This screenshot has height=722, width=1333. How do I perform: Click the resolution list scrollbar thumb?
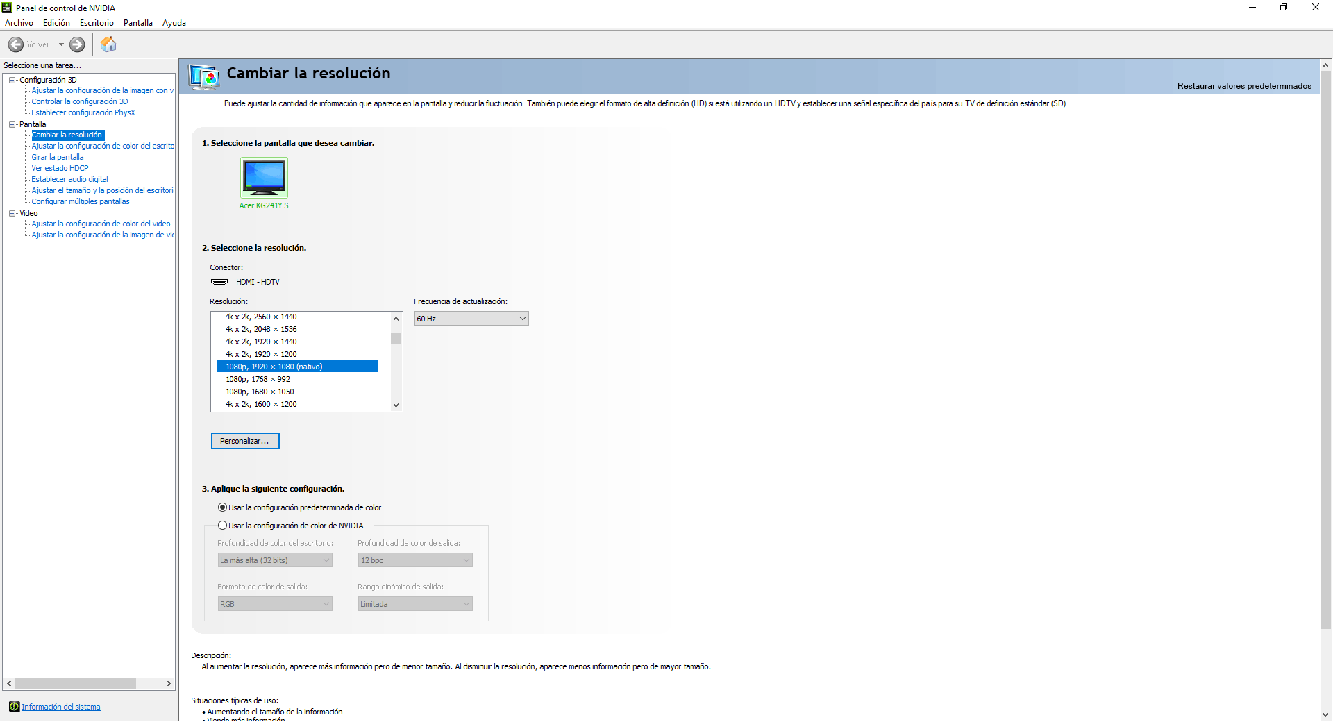(396, 338)
